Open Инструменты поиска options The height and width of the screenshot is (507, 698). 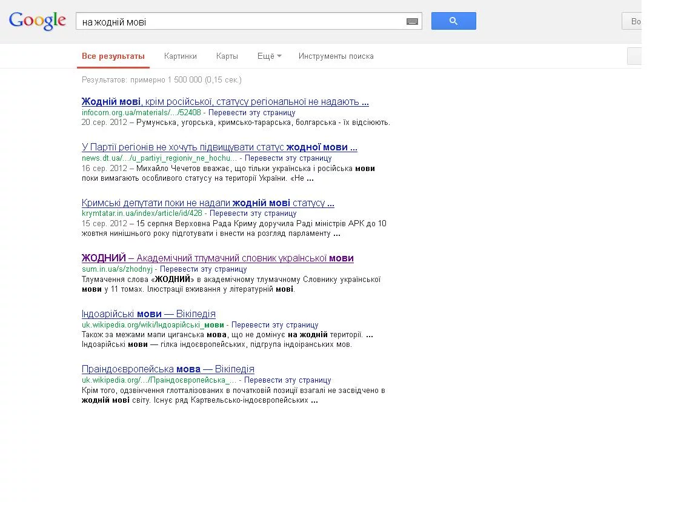[336, 56]
